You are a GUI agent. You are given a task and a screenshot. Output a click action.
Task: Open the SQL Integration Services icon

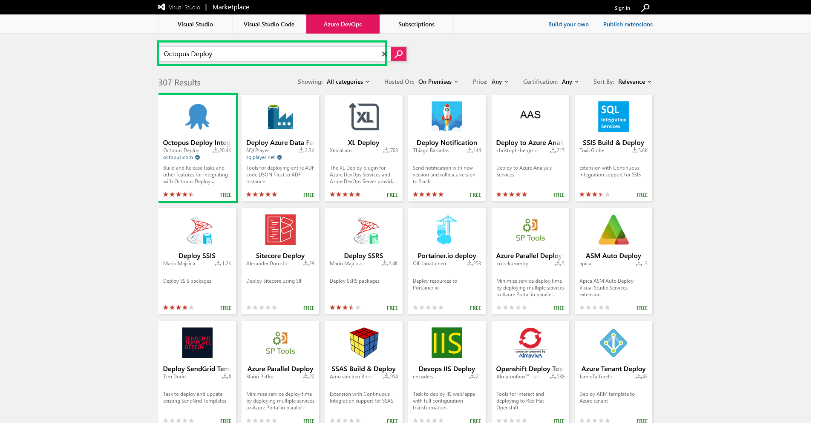pos(613,116)
